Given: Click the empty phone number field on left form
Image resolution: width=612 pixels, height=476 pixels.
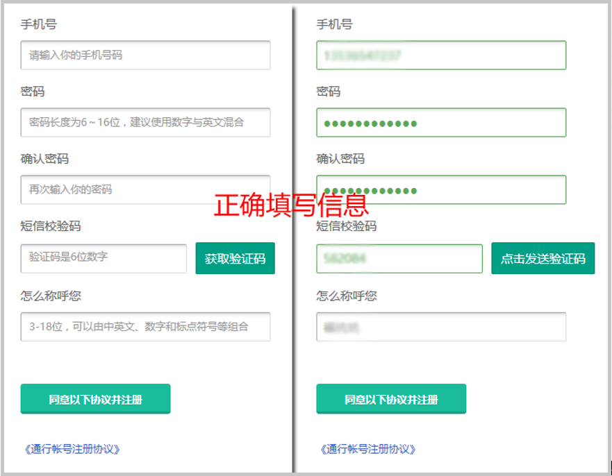Looking at the screenshot, I should 145,55.
